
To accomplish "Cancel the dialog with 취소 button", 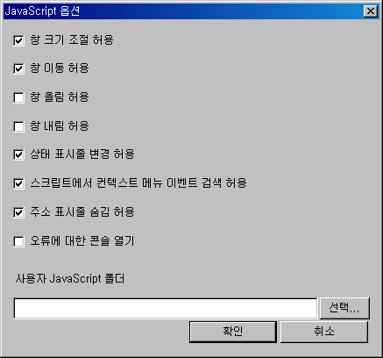I will tap(324, 332).
